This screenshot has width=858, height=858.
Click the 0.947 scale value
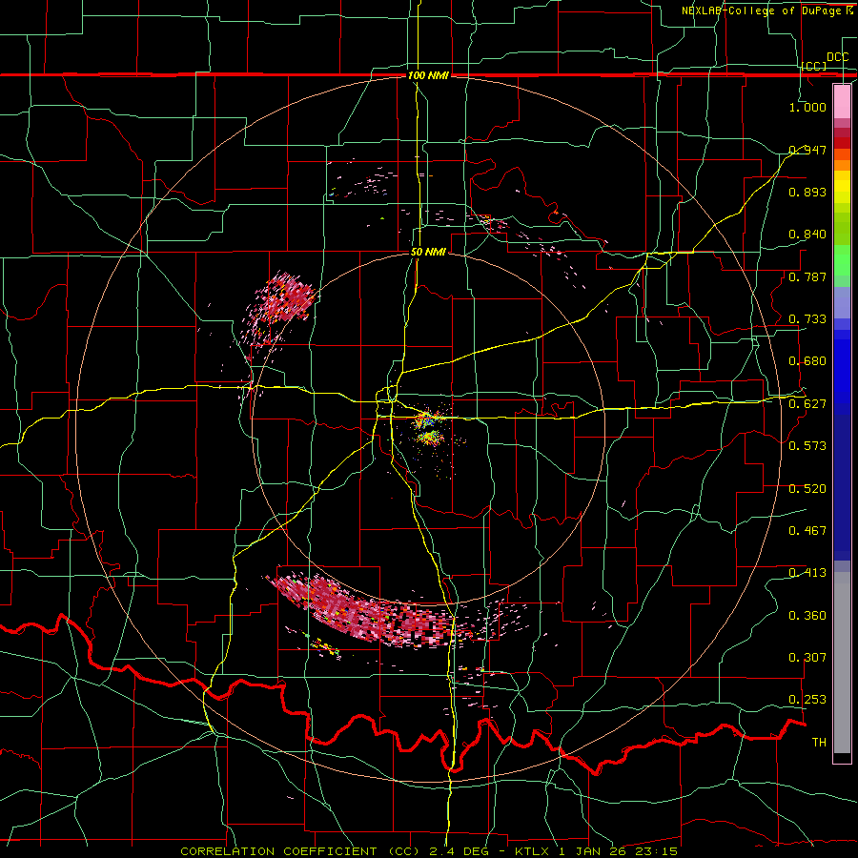pyautogui.click(x=807, y=150)
